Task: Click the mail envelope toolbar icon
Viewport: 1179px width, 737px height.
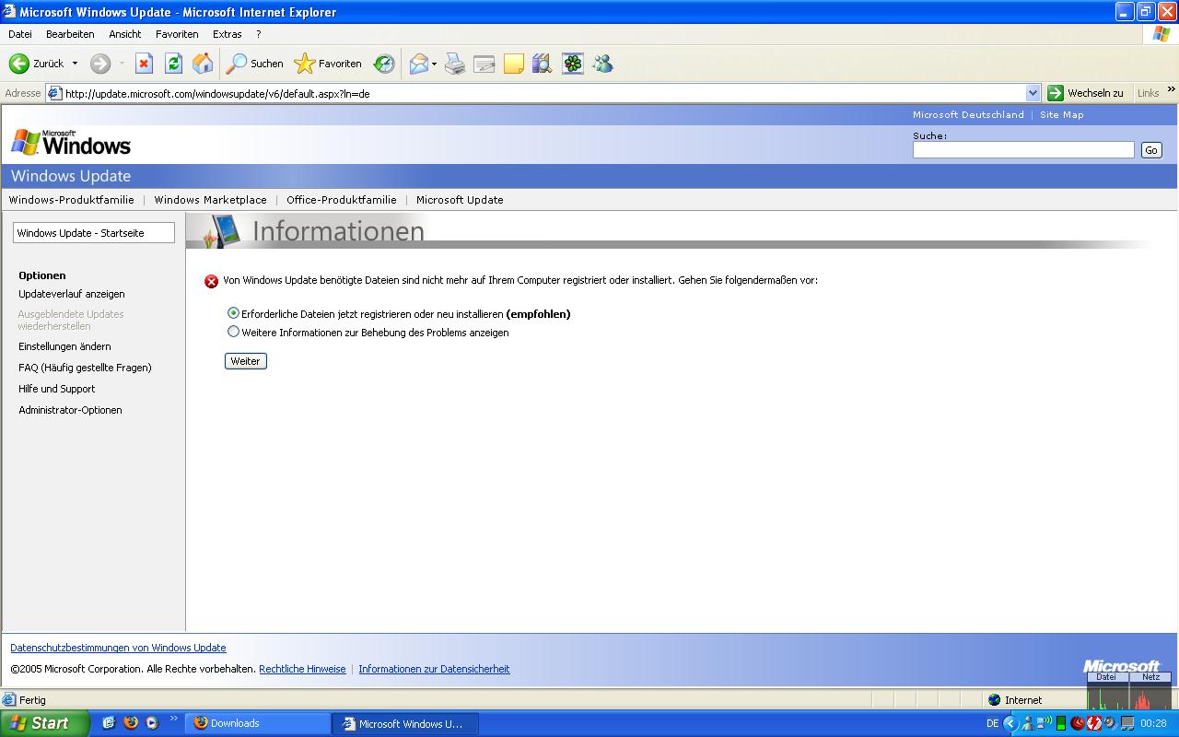Action: point(418,64)
